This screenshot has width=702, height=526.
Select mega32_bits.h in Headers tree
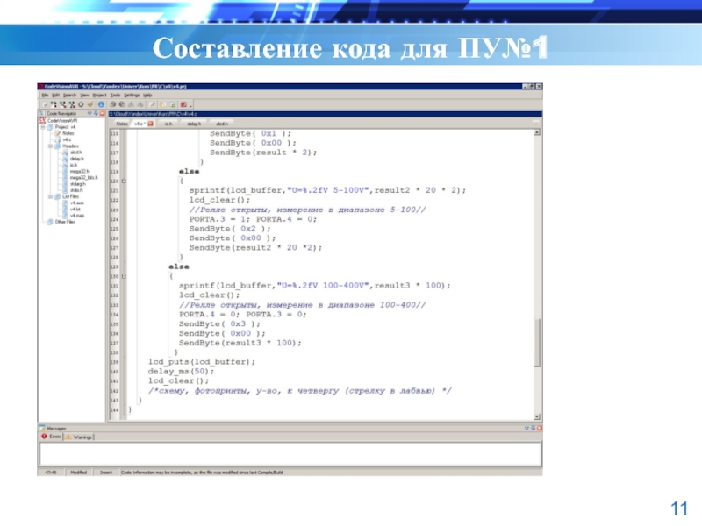pyautogui.click(x=83, y=178)
